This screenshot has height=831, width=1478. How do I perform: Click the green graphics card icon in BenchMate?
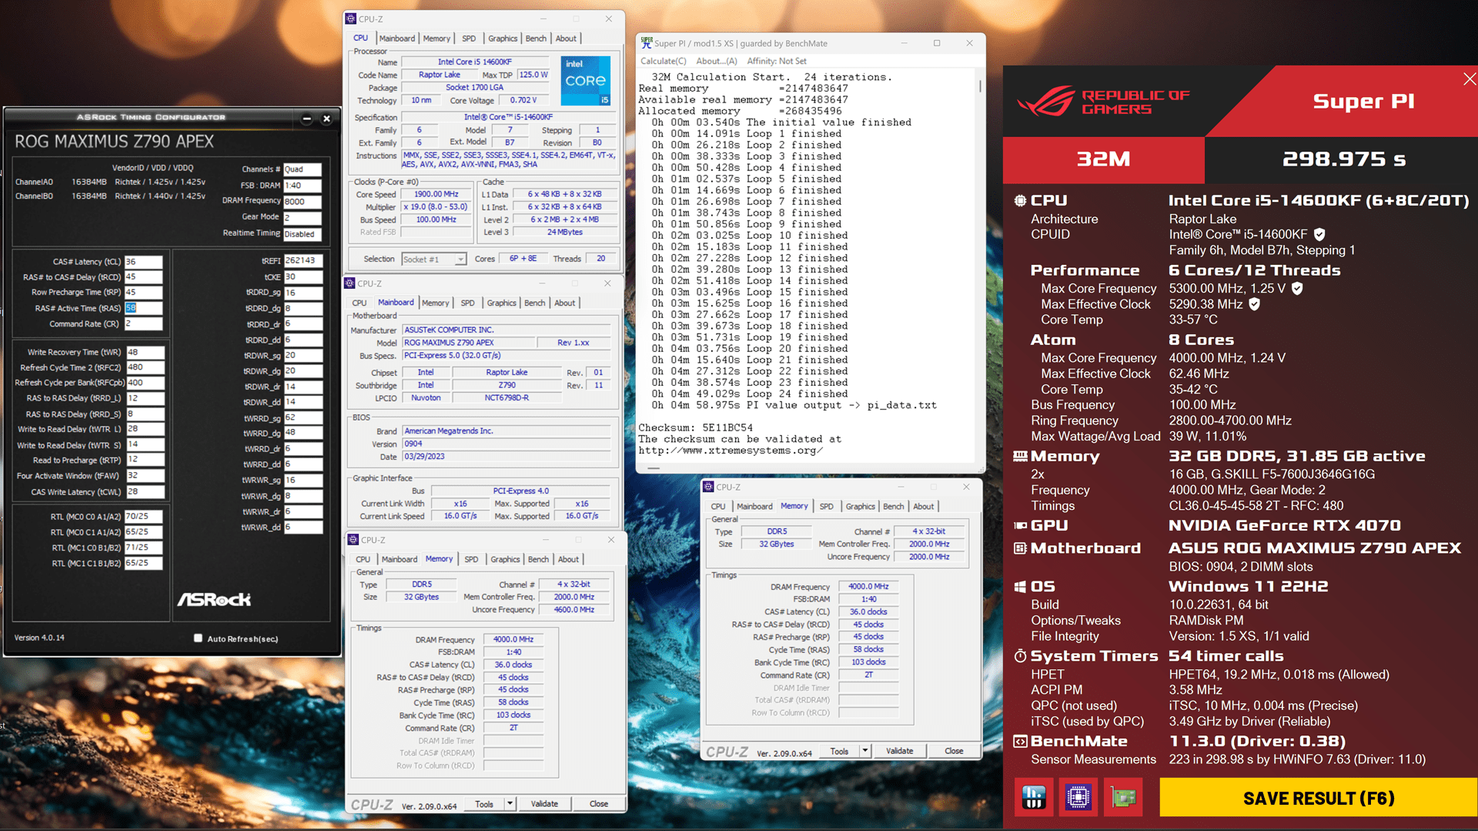pos(1123,797)
